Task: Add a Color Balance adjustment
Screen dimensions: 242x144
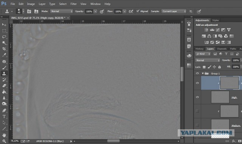Action: click(209, 36)
